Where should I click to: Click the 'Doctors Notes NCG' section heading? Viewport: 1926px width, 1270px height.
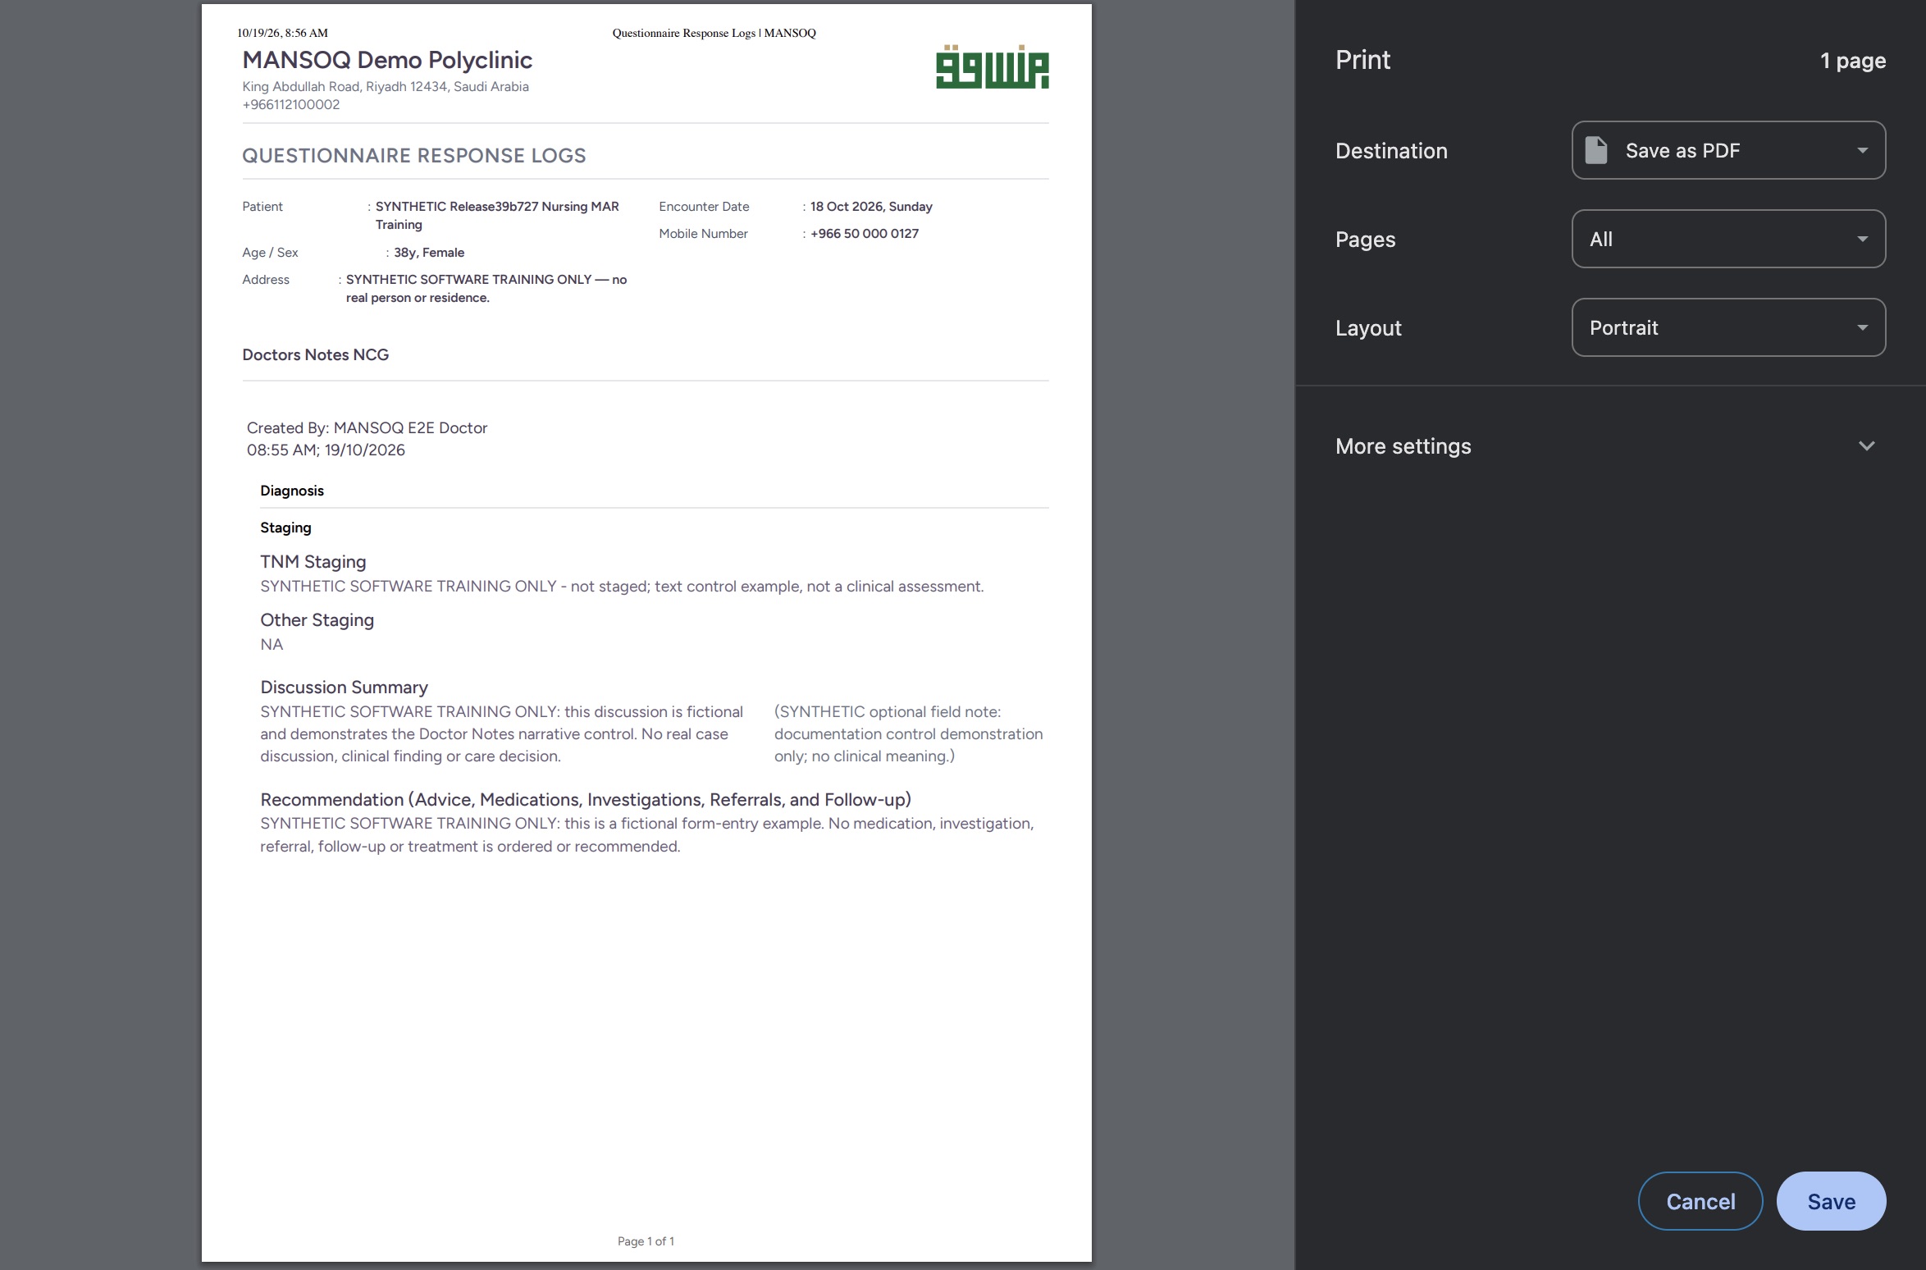click(x=316, y=354)
